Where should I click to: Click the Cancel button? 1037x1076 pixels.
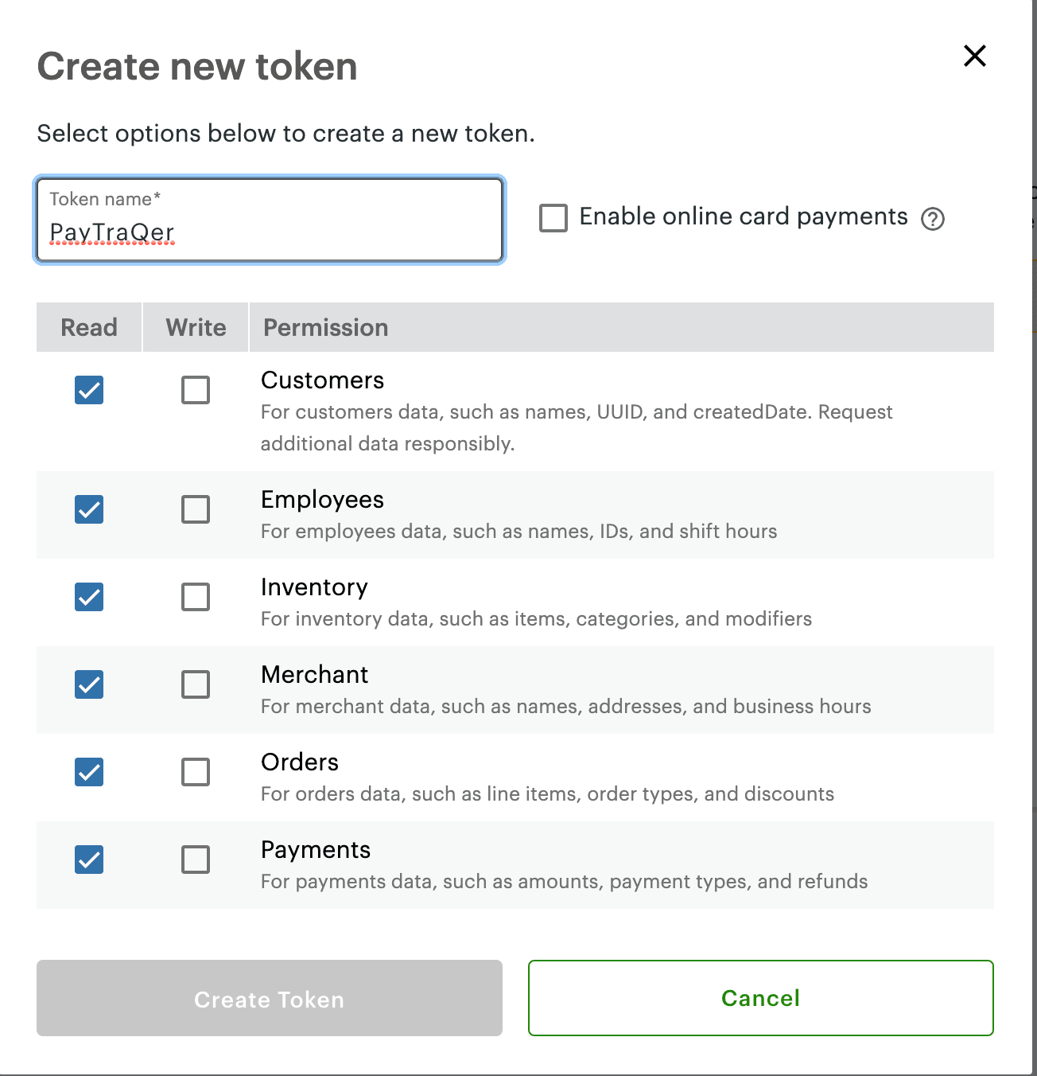point(760,998)
